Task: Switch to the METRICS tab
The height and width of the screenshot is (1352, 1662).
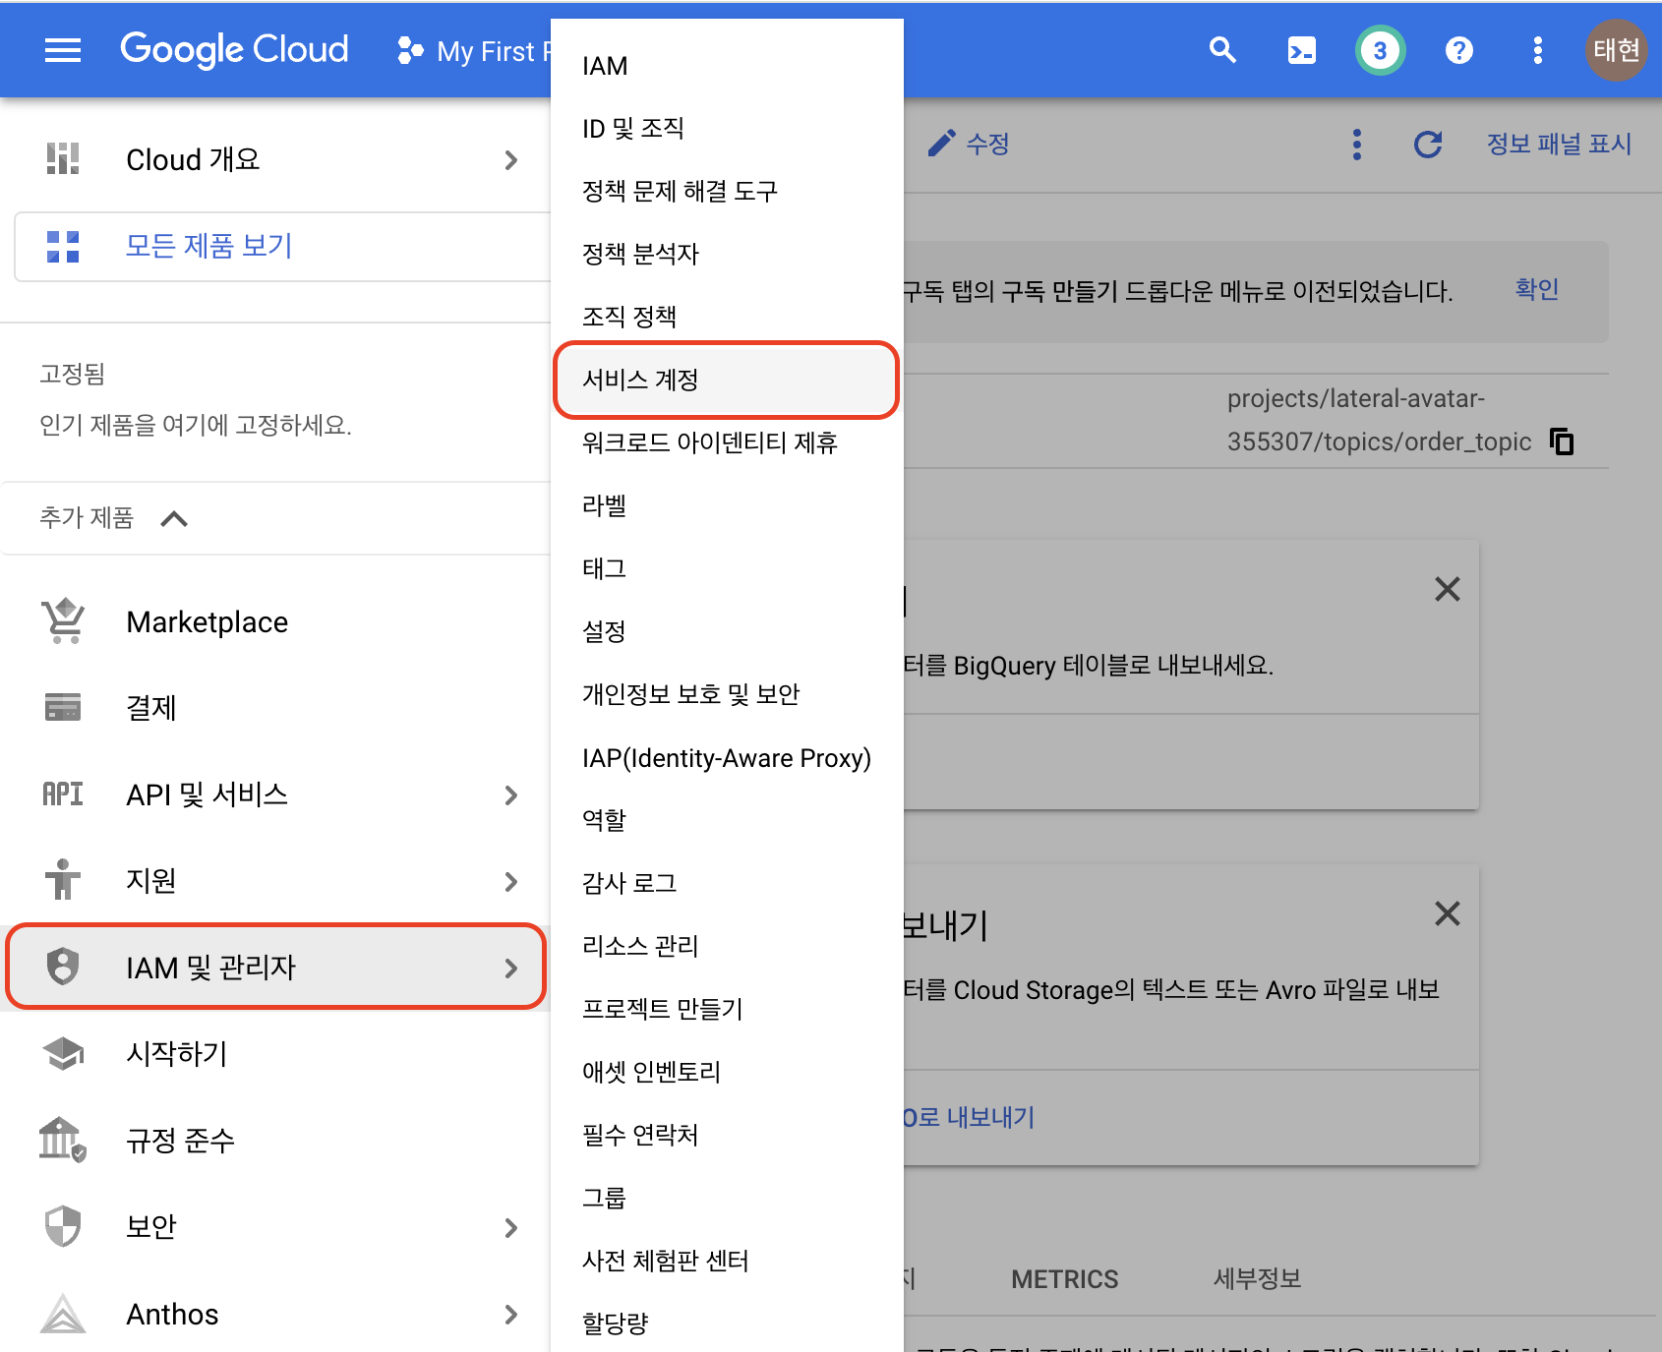Action: (1065, 1279)
